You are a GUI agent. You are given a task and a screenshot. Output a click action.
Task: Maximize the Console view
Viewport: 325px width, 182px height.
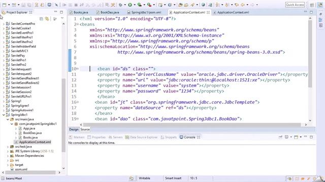point(311,137)
